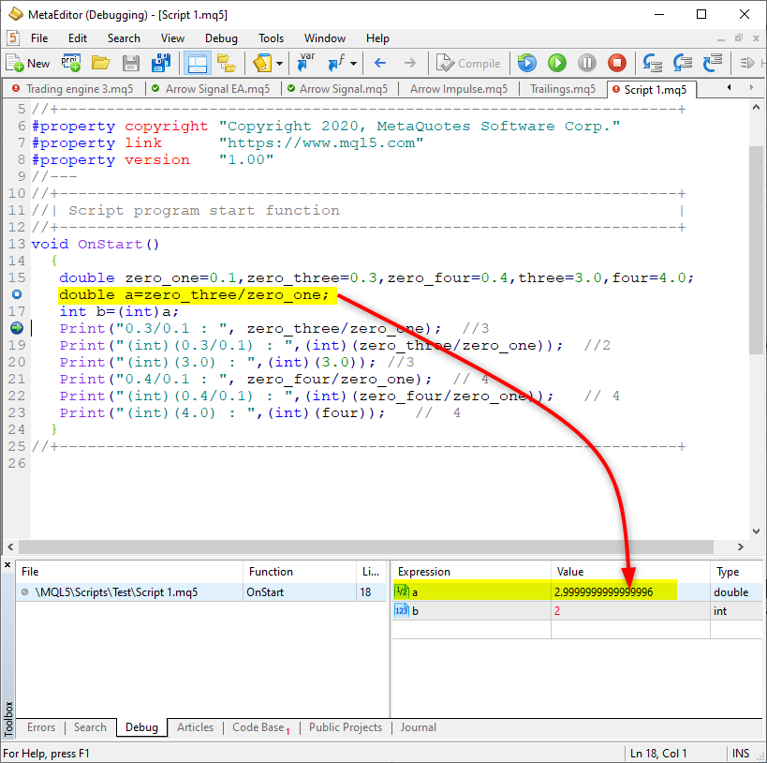Click the editor scroll down arrow
Image resolution: width=767 pixels, height=763 pixels.
(x=757, y=531)
